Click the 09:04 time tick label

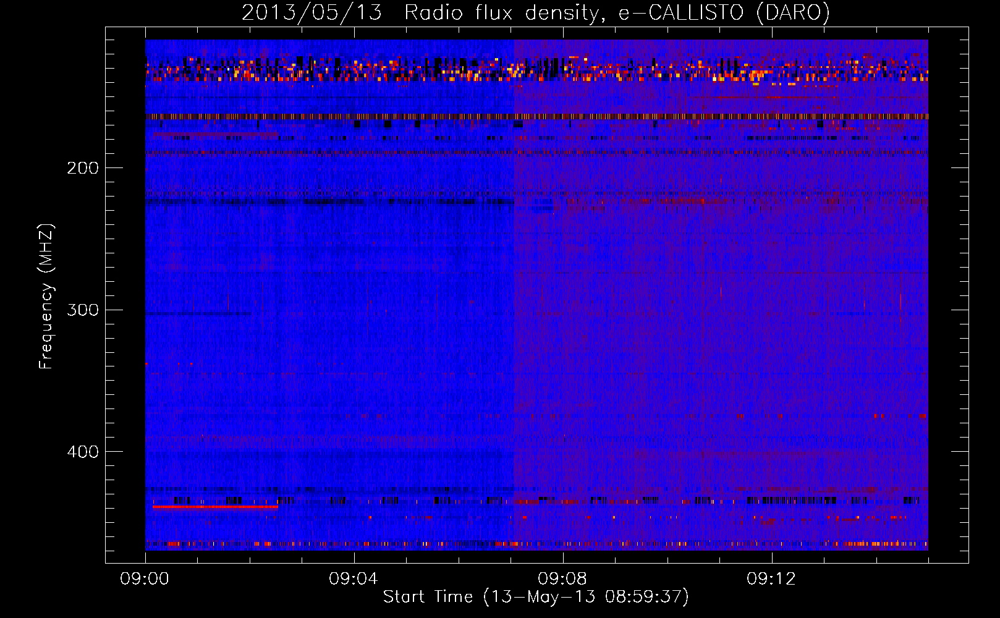click(x=354, y=579)
